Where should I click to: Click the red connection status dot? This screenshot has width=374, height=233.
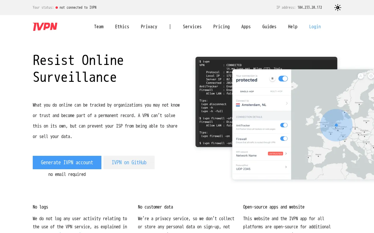pos(57,8)
